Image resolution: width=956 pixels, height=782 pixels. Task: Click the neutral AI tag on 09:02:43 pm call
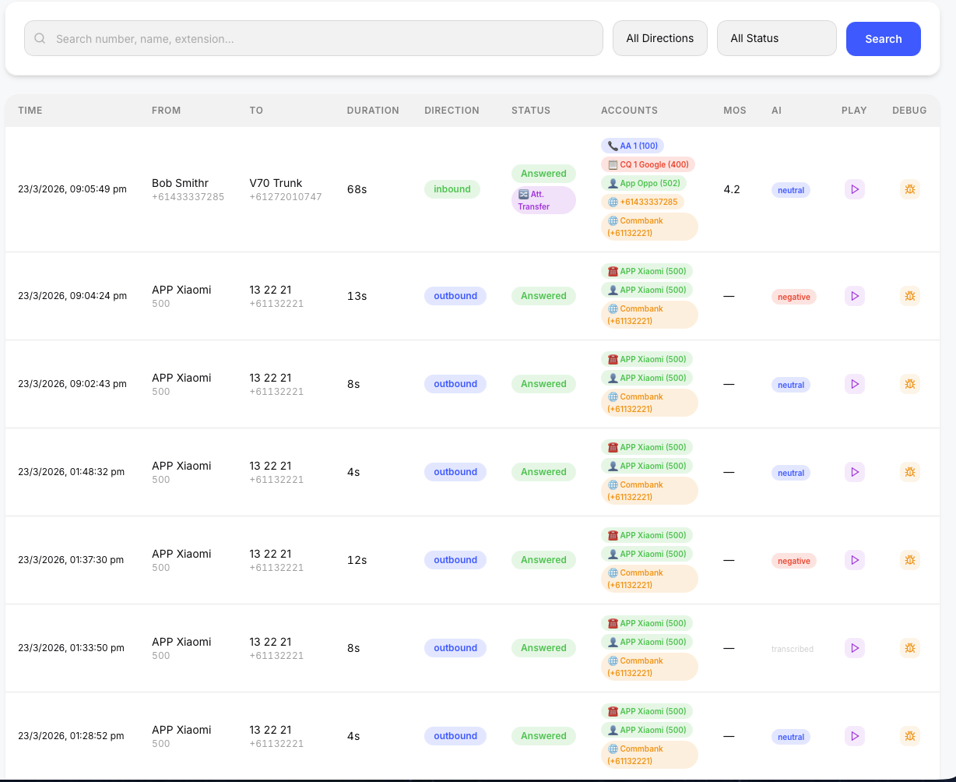790,384
